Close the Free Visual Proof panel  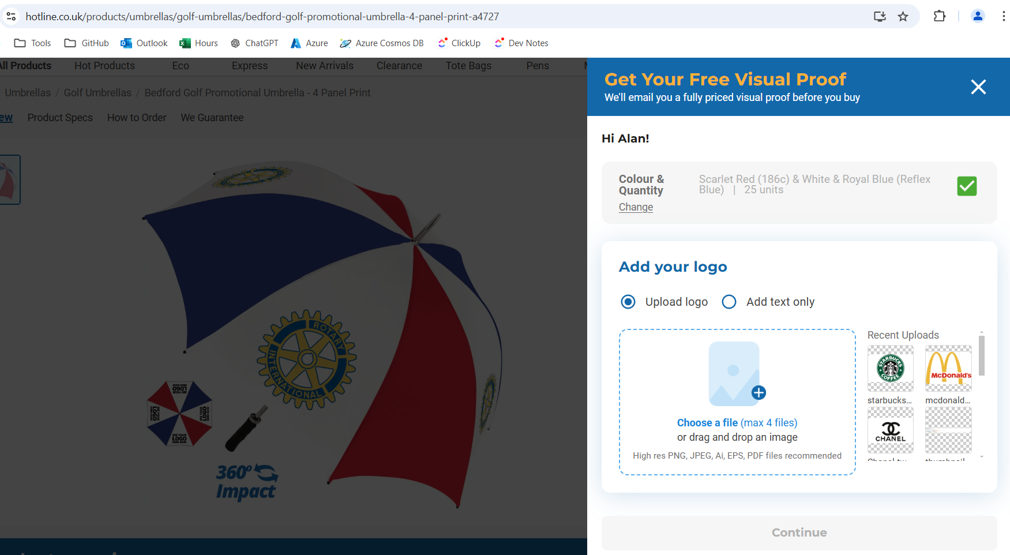coord(978,87)
